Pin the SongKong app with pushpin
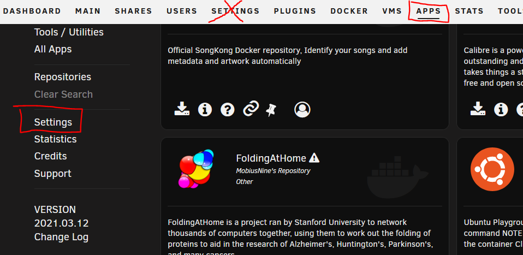The height and width of the screenshot is (255, 523). [x=271, y=109]
